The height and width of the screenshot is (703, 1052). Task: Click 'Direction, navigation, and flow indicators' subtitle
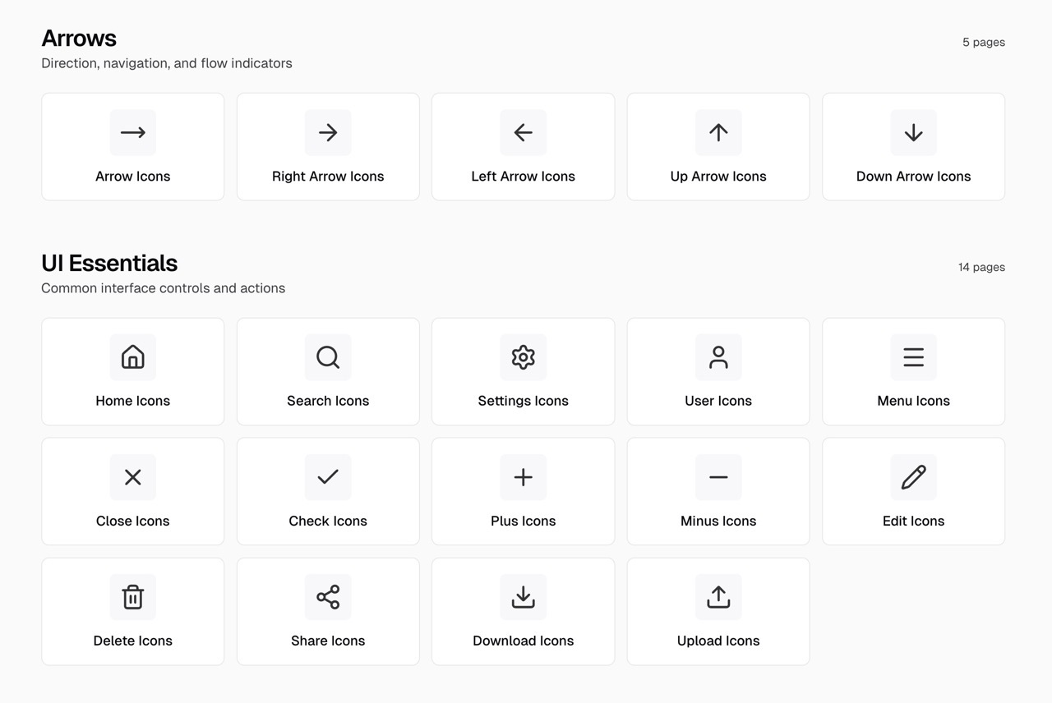point(167,63)
